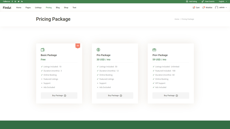Screen dimensions: 230x129
Task: Click the Home breadcrumb link
Action: (177, 19)
